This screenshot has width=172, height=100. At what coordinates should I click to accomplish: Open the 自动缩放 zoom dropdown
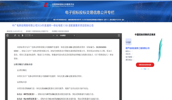pos(67,36)
